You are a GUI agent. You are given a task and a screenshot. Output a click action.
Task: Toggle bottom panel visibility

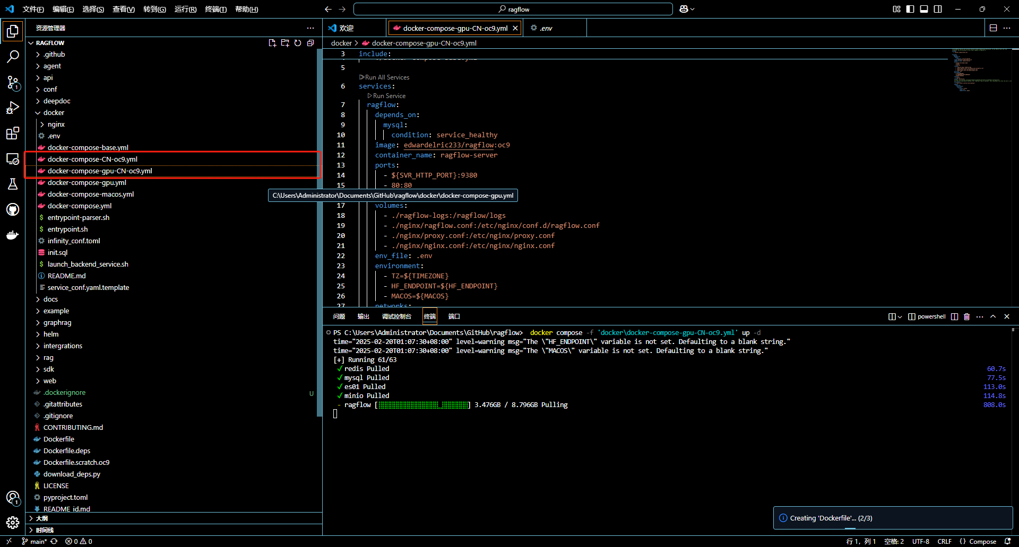[924, 9]
